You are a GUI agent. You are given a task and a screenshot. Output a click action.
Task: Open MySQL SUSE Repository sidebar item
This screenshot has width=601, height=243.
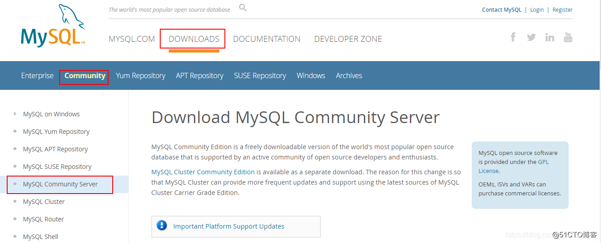[57, 167]
